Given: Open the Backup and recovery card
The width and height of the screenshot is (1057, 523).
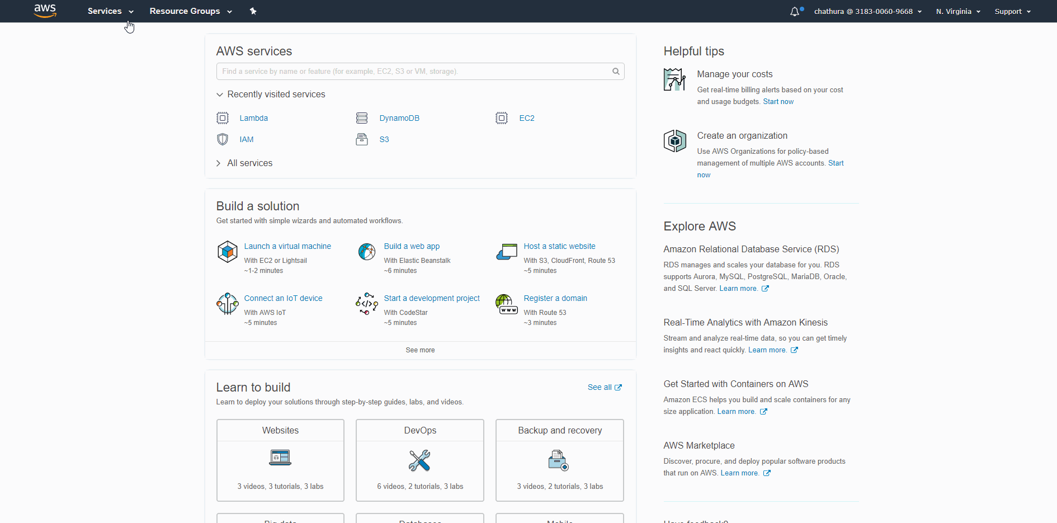Looking at the screenshot, I should pyautogui.click(x=560, y=460).
